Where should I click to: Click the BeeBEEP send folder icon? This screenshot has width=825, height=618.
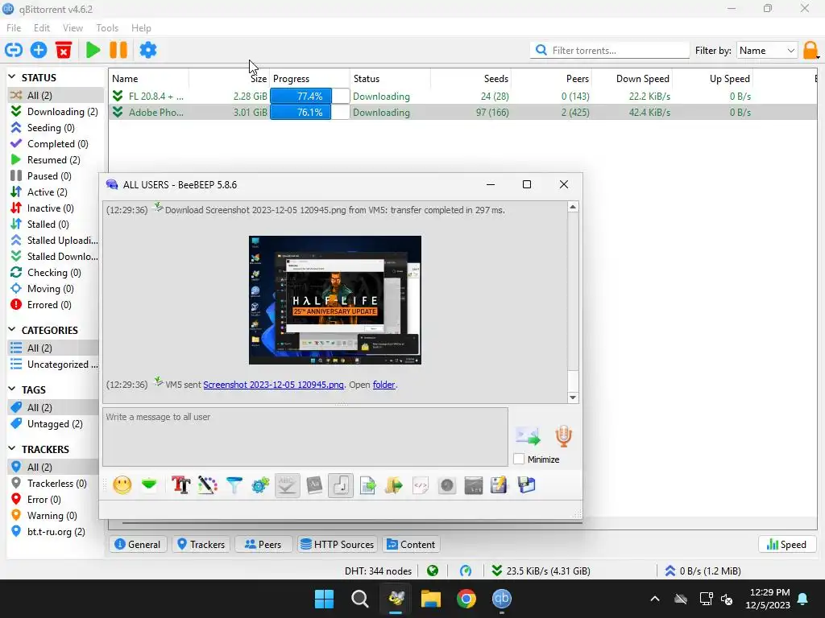coord(393,485)
